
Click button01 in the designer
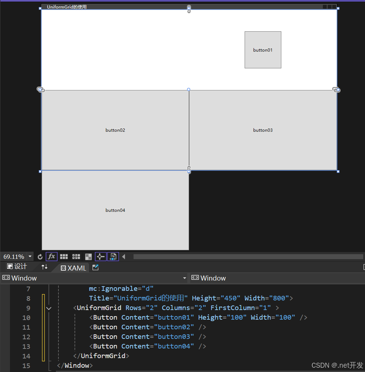pyautogui.click(x=263, y=50)
